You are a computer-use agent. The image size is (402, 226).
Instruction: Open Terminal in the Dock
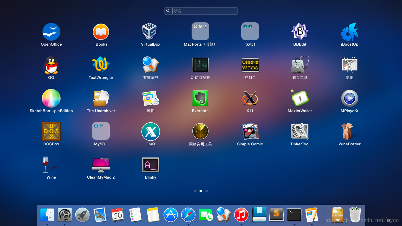(294, 215)
